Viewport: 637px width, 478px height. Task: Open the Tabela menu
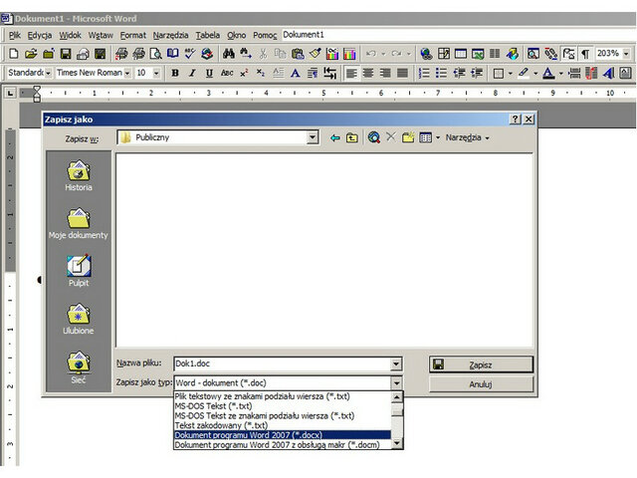208,36
